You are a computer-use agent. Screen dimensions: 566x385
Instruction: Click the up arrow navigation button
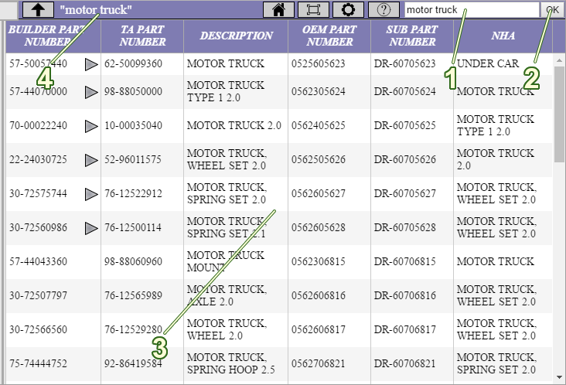coord(38,10)
